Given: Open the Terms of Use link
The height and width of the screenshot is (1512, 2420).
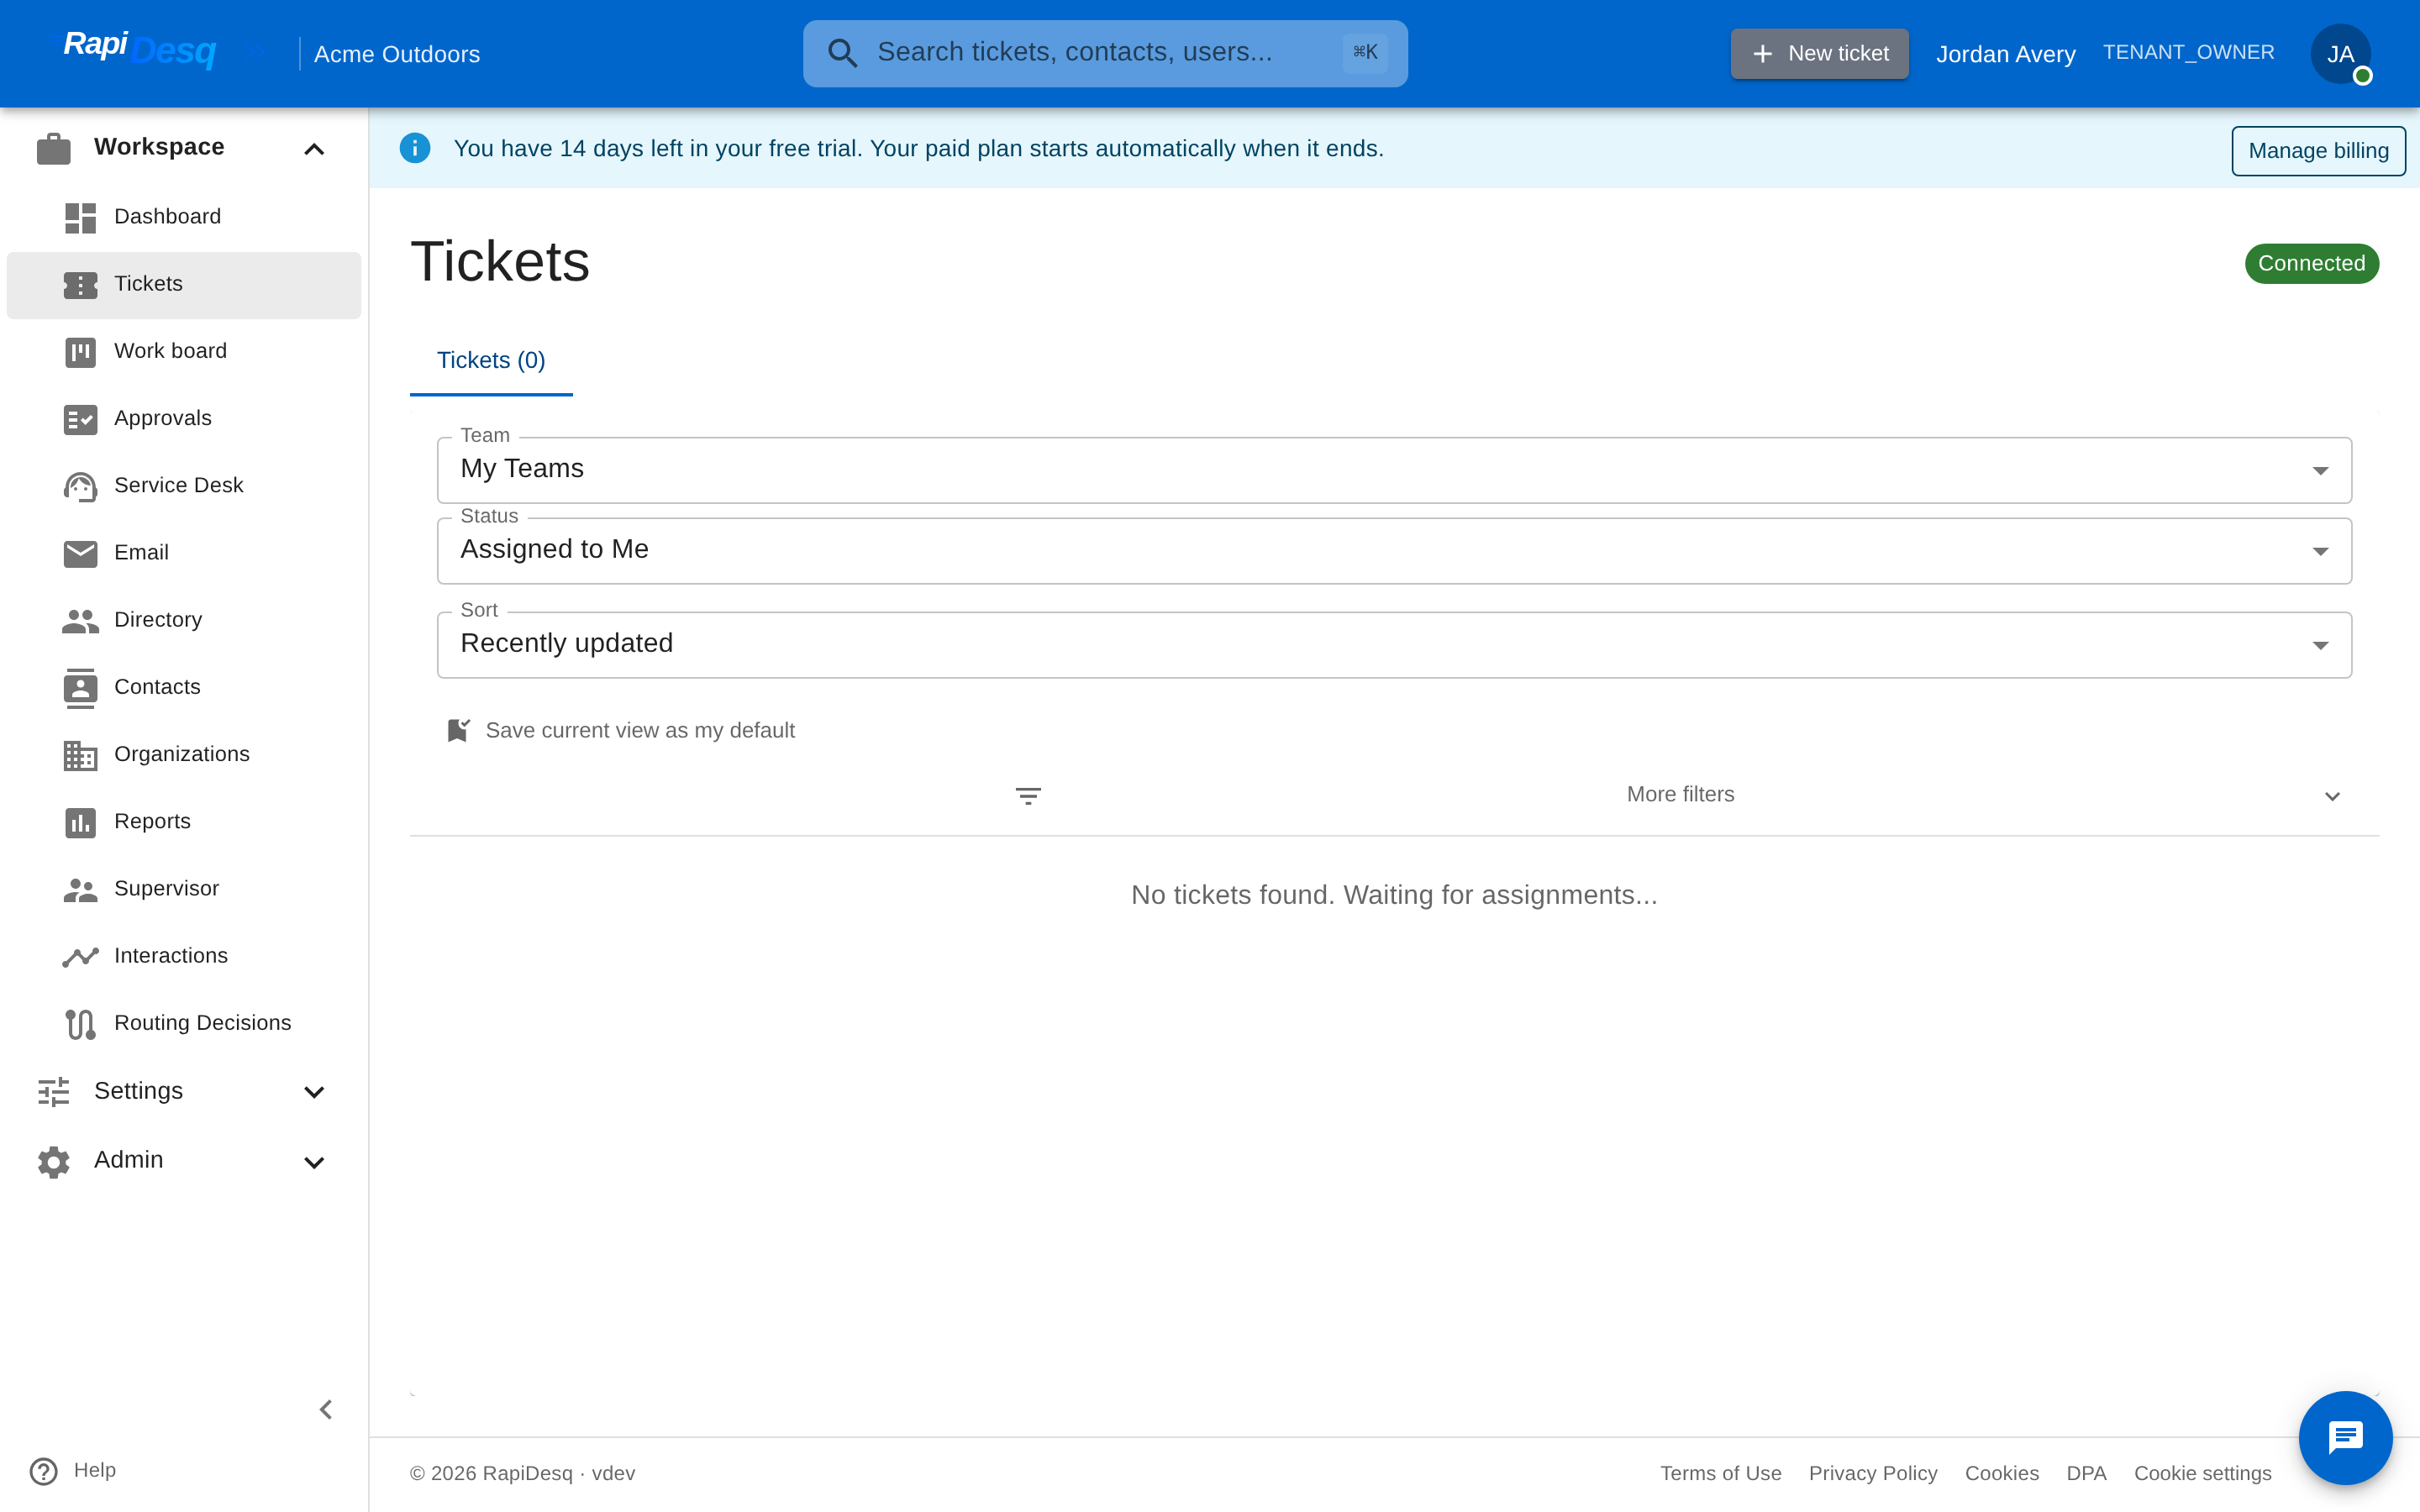Looking at the screenshot, I should click(x=1721, y=1473).
